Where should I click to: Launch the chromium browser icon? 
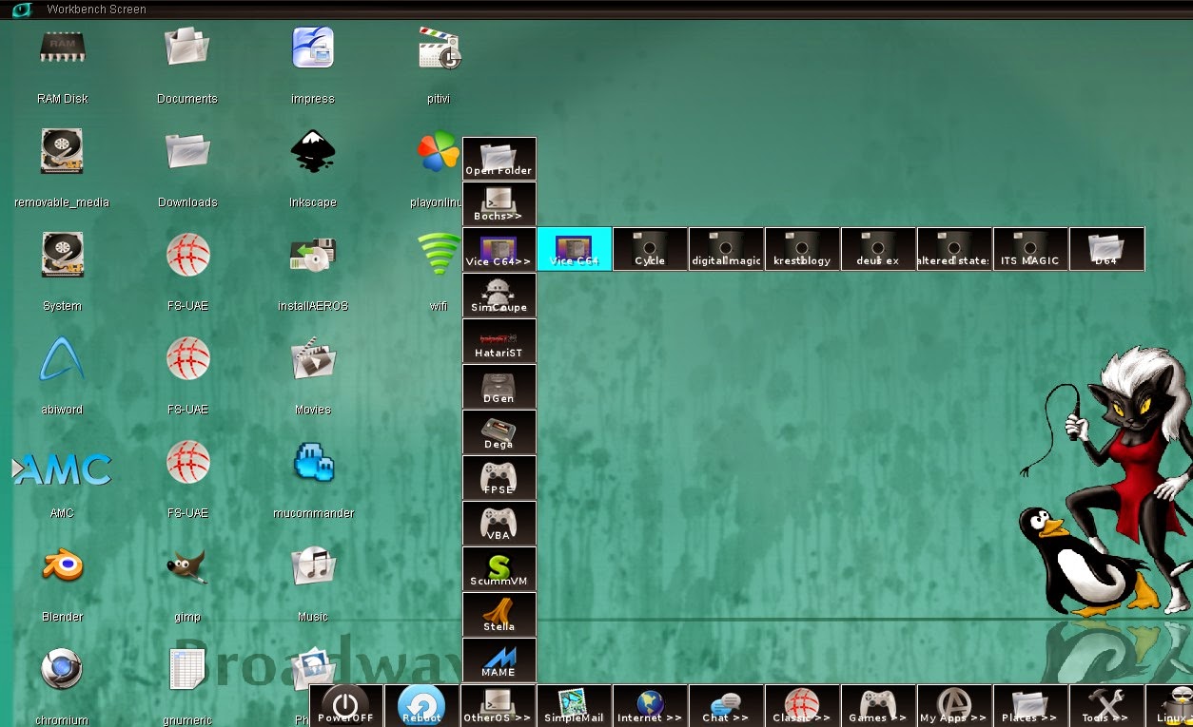click(62, 670)
